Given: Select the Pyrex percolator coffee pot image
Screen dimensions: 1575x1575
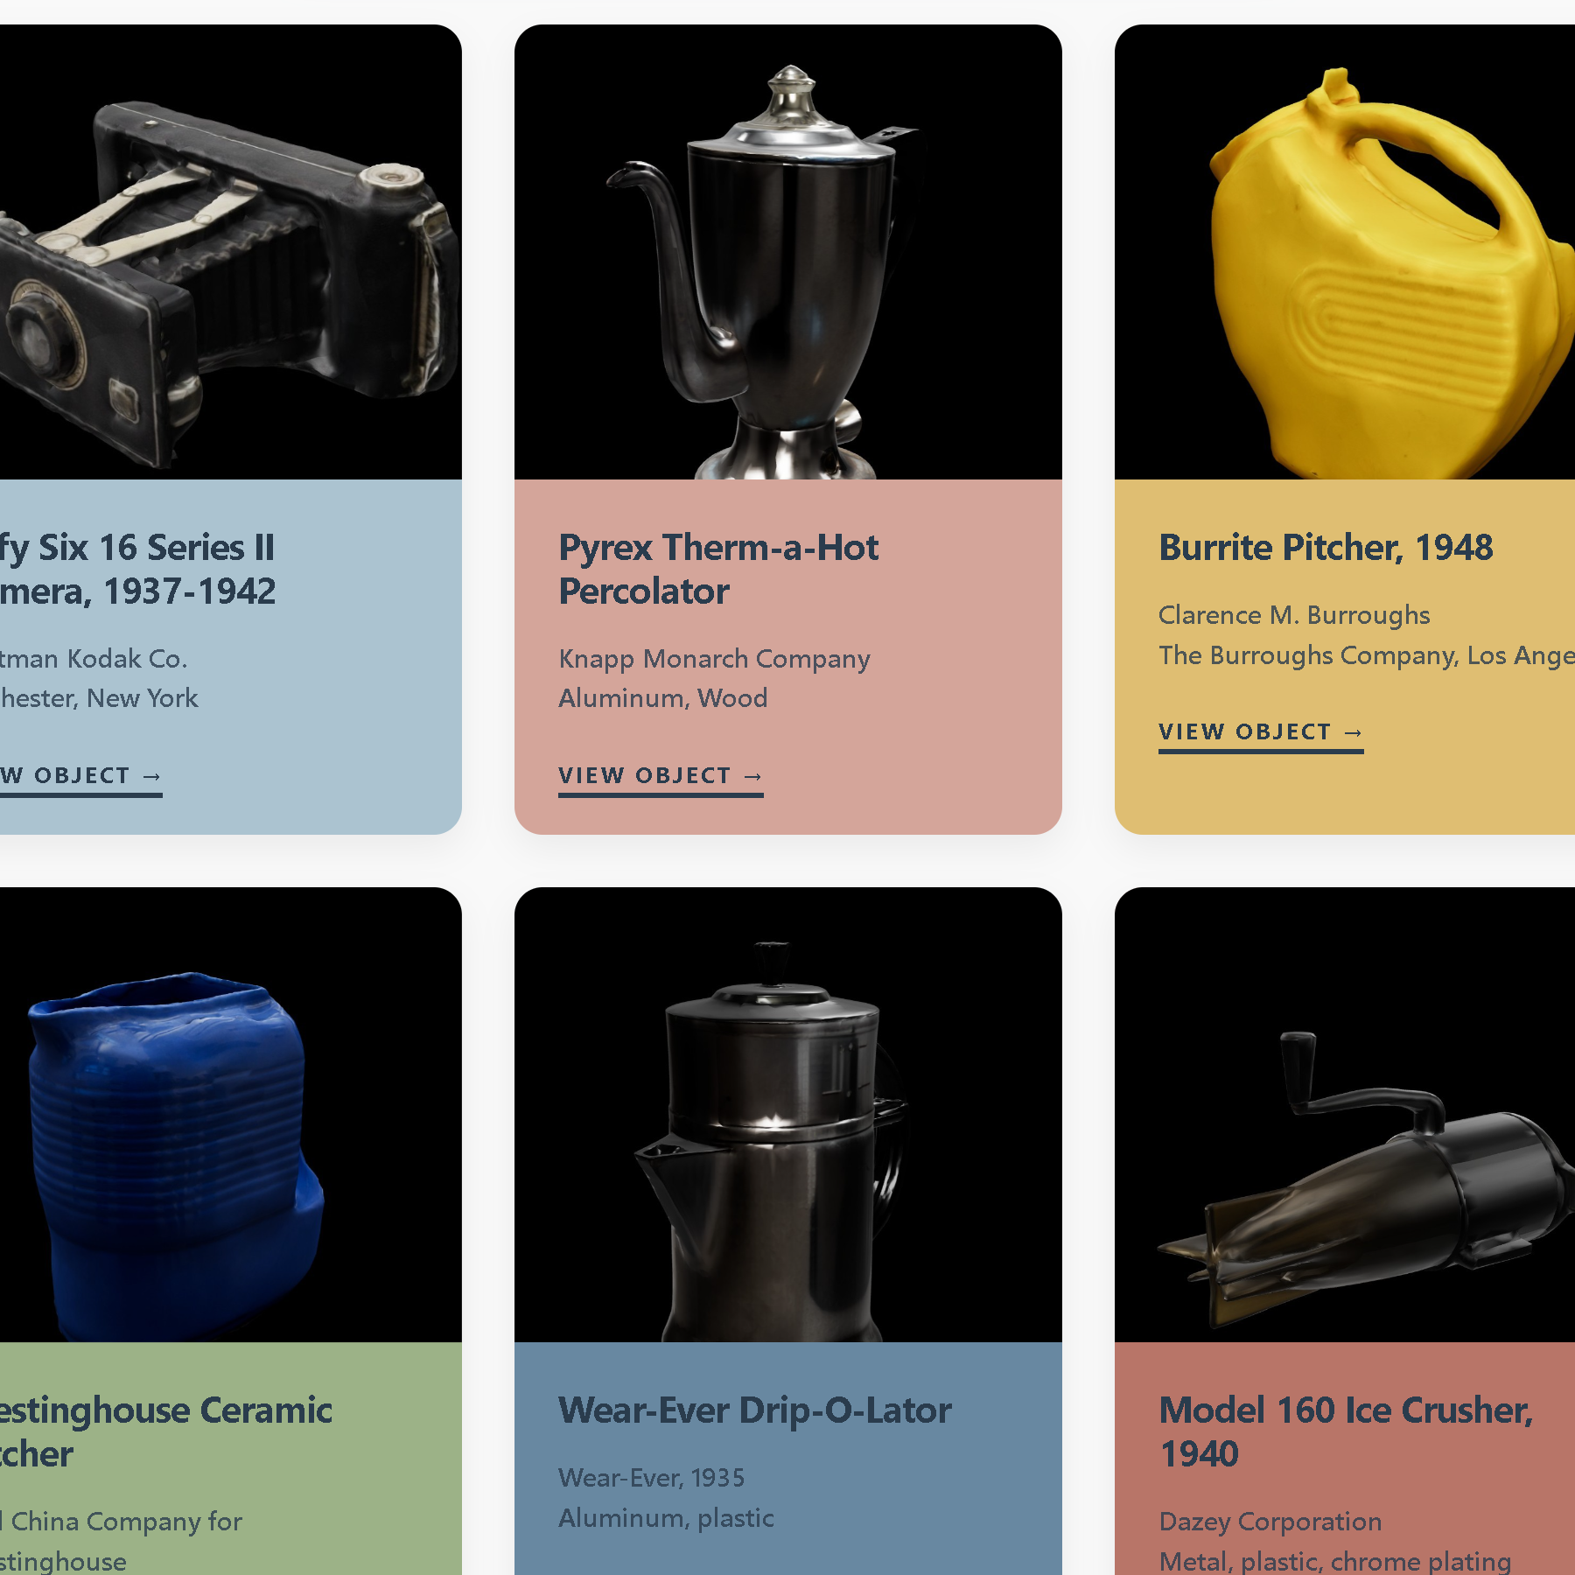Looking at the screenshot, I should [x=788, y=252].
